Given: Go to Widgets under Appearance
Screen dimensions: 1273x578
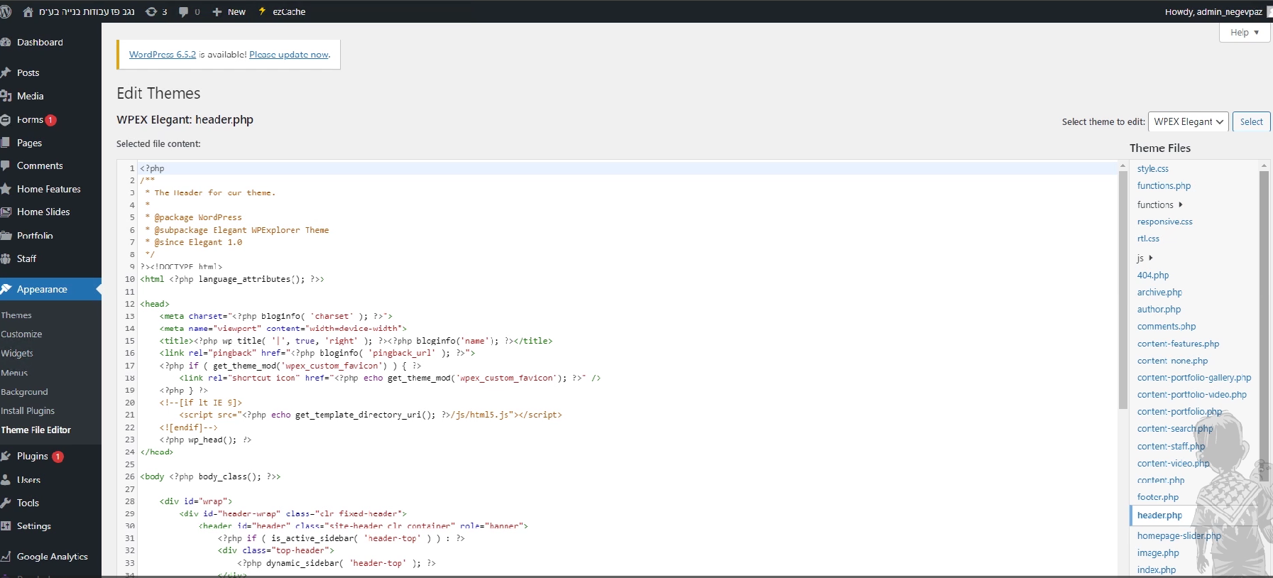Looking at the screenshot, I should (x=17, y=353).
